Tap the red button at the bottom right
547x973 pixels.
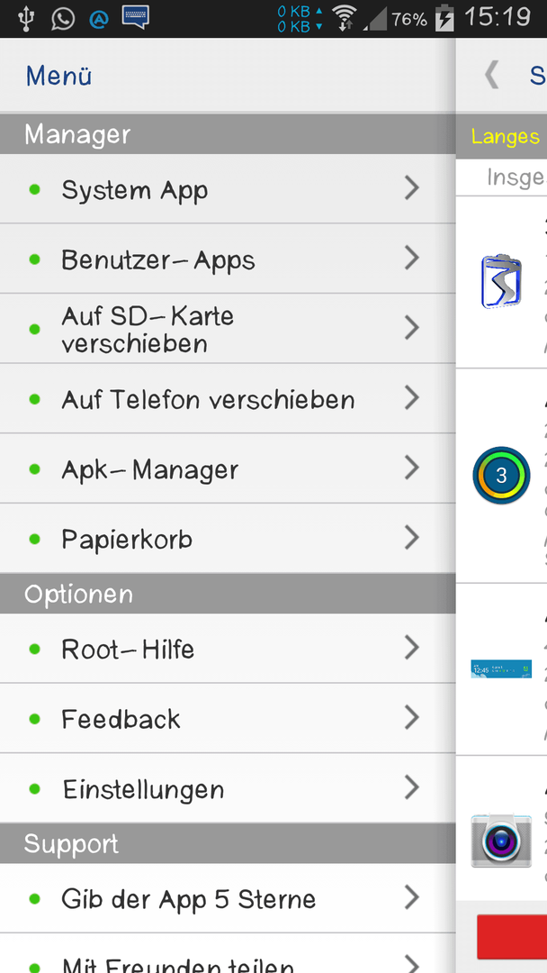tap(512, 937)
